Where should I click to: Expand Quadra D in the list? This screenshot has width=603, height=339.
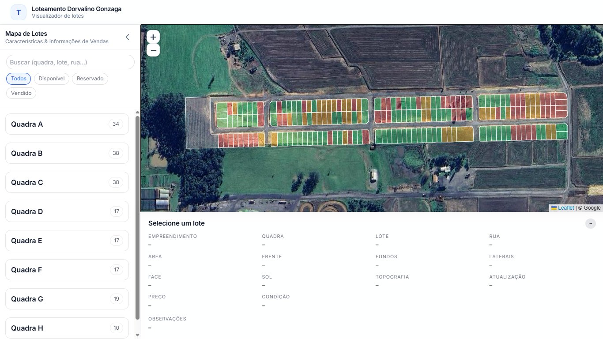(67, 211)
